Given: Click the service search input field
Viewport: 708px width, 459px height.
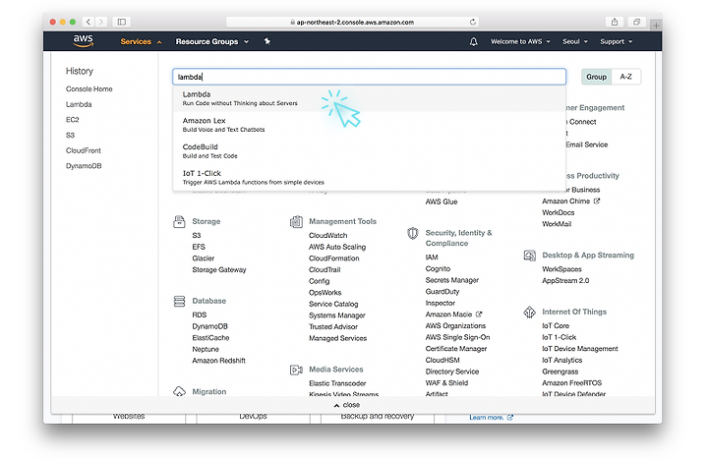Looking at the screenshot, I should pyautogui.click(x=369, y=77).
